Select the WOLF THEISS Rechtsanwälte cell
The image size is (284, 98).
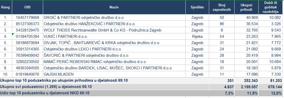point(114,30)
